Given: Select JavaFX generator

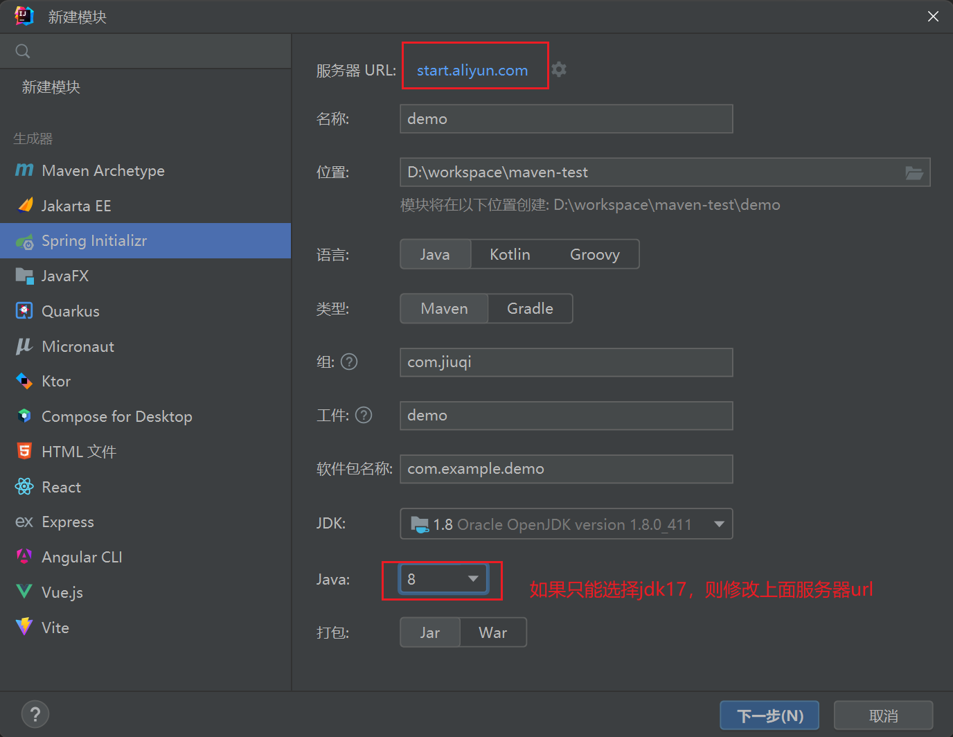Looking at the screenshot, I should (145, 276).
